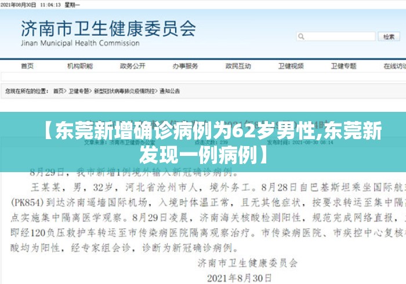Open the 机构职能 menu item
The image size is (406, 284).
(x=80, y=66)
